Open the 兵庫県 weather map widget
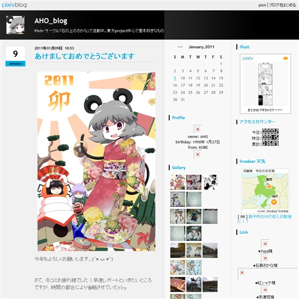 (x=265, y=191)
